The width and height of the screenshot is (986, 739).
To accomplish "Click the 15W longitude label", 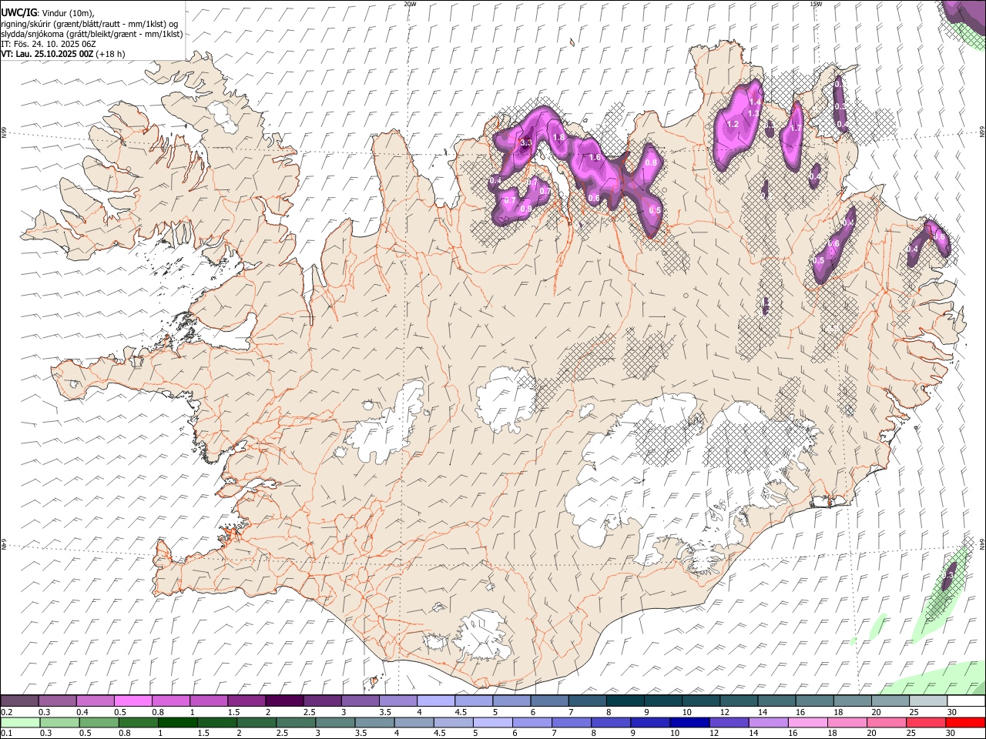I will tap(816, 4).
